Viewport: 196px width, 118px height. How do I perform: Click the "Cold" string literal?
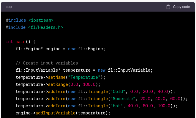[118, 92]
